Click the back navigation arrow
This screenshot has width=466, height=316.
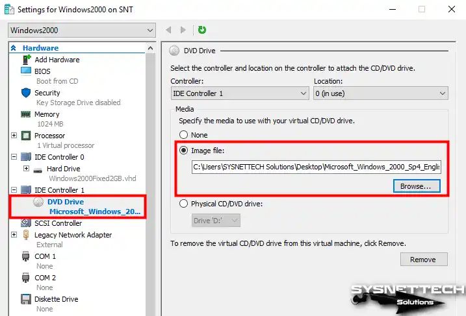168,30
